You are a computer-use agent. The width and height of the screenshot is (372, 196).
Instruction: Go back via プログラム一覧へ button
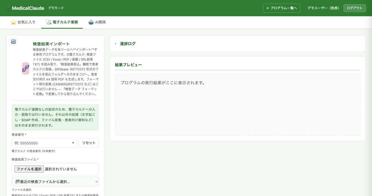point(281,8)
